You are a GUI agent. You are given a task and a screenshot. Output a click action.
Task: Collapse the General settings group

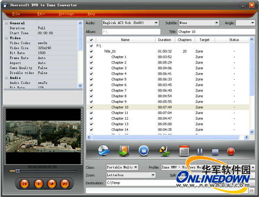6,23
